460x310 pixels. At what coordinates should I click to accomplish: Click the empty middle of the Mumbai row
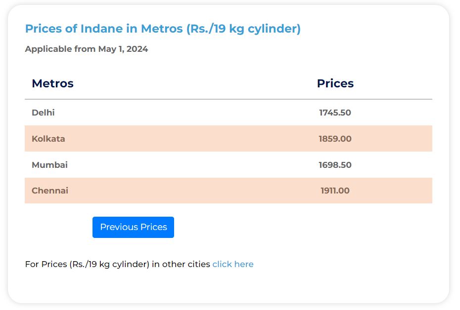pos(198,165)
